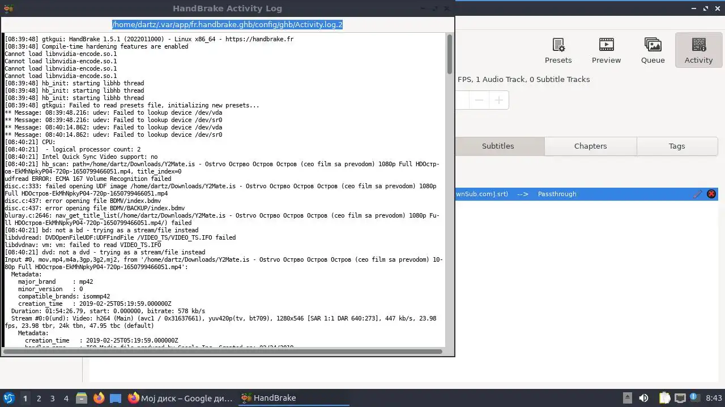The image size is (725, 407).
Task: Click the 'minor_version : 0' log line
Action: 50,289
